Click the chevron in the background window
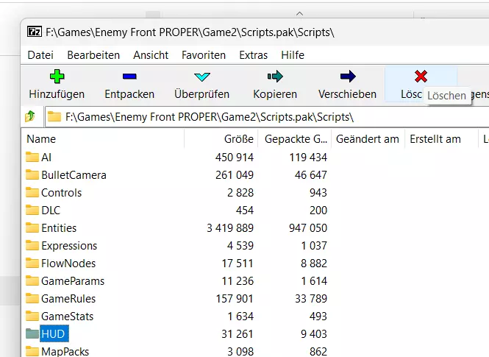Screen dimensions: 489x357 pyautogui.click(x=299, y=14)
